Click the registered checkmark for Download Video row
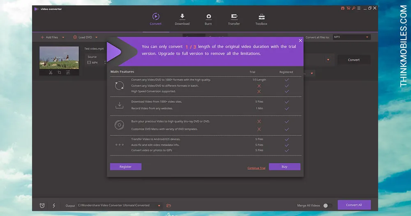This screenshot has width=411, height=216. [x=287, y=102]
